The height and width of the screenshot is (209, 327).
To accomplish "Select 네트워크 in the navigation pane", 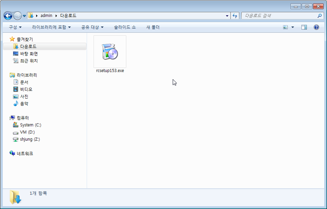I will 25,153.
